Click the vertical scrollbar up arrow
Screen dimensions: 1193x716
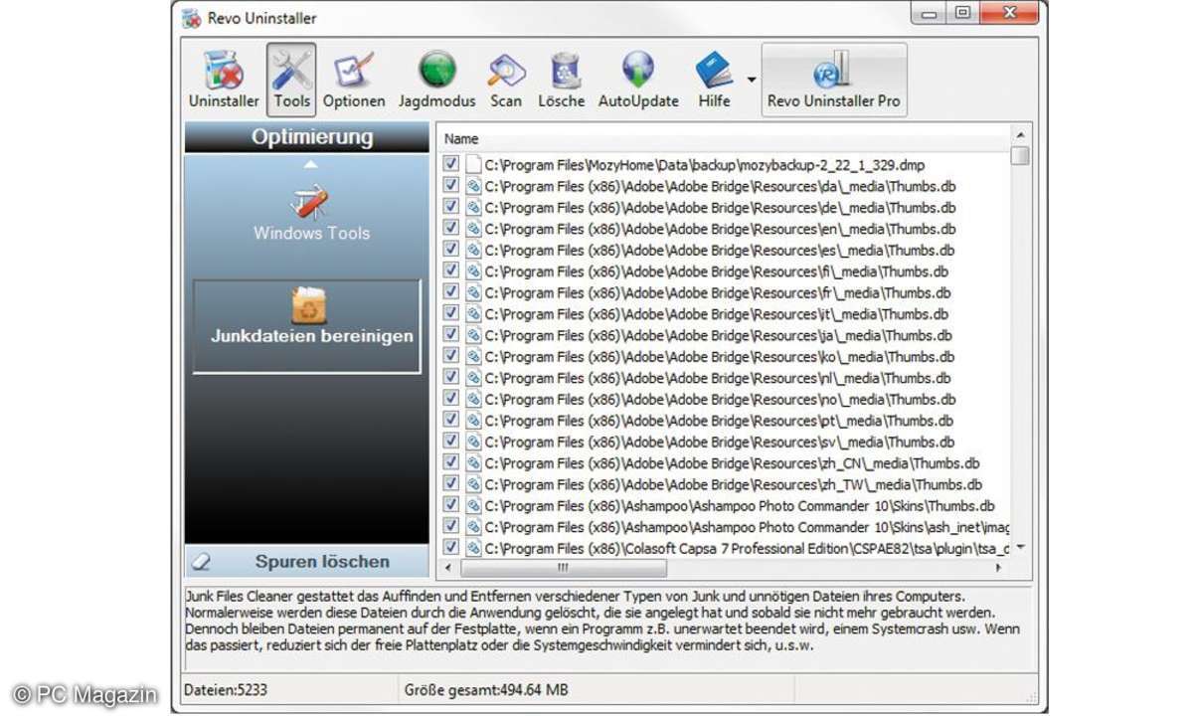(1020, 134)
